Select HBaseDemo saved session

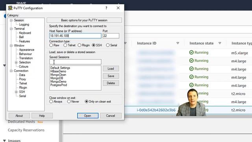[58, 71]
